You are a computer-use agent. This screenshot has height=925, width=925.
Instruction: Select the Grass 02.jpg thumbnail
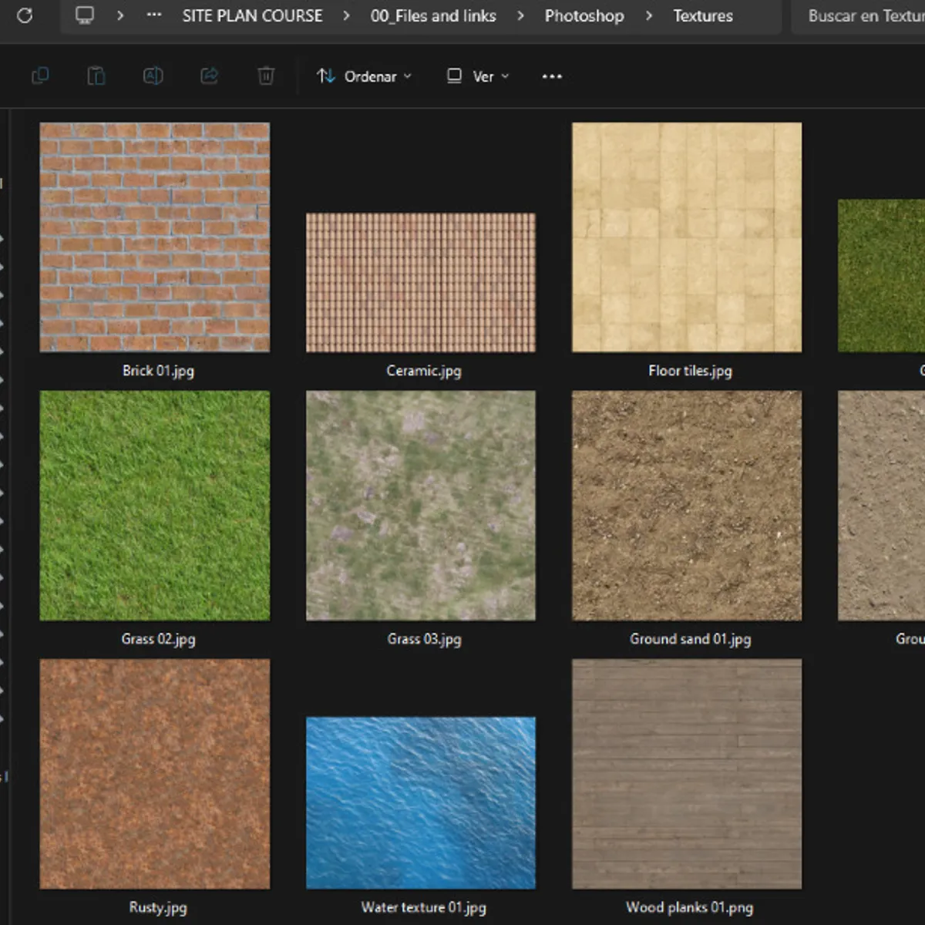point(154,506)
